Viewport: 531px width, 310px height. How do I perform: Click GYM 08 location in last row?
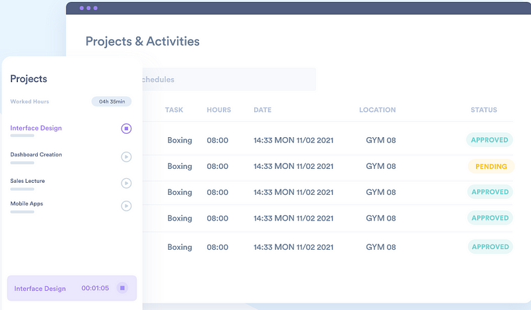[x=380, y=247]
